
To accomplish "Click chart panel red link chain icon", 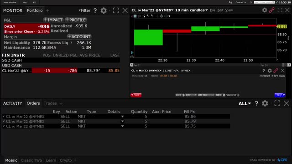I will [x=272, y=10].
